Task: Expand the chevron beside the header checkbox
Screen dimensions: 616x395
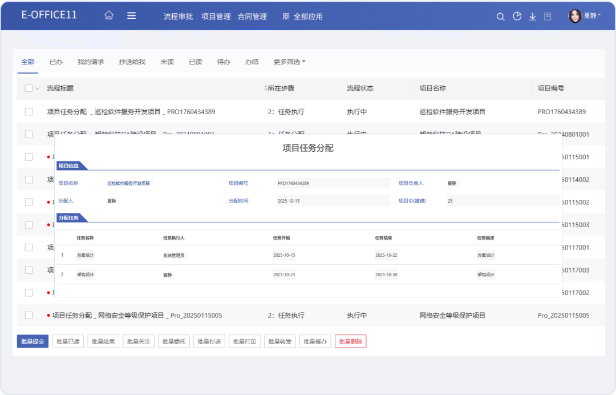Action: [38, 88]
